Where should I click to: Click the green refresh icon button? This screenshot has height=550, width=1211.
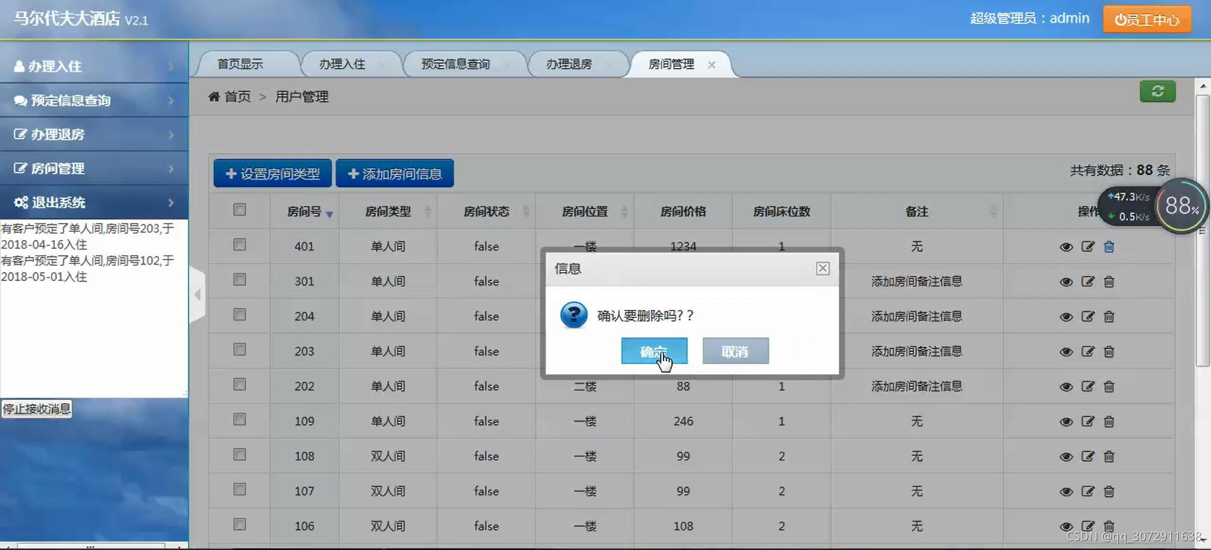coord(1157,91)
